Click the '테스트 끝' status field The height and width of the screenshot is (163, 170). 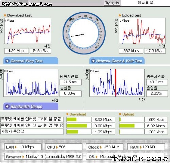point(146,3)
